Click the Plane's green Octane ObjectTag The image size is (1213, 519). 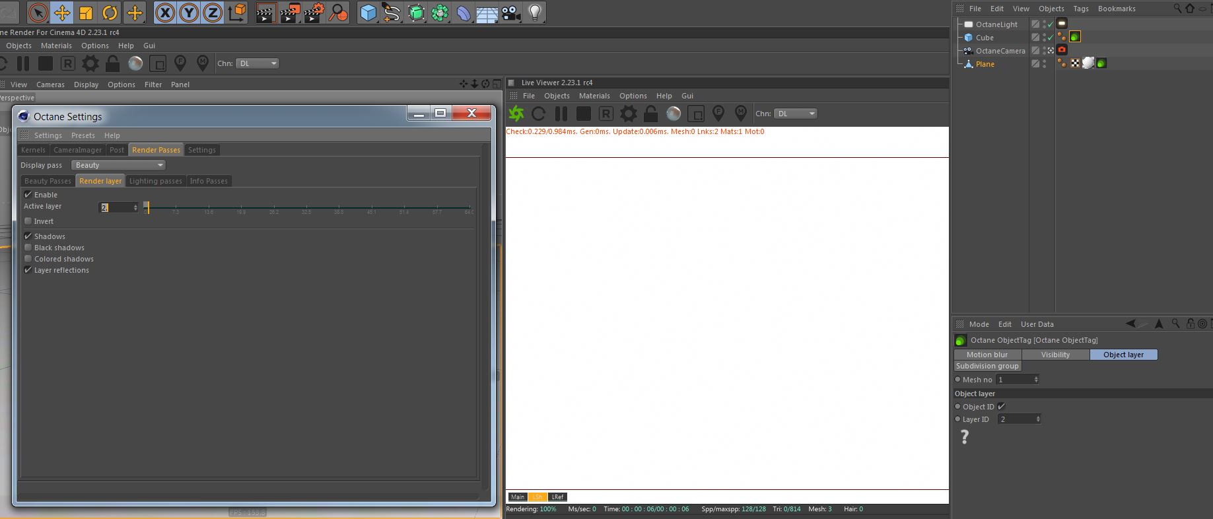pyautogui.click(x=1101, y=63)
